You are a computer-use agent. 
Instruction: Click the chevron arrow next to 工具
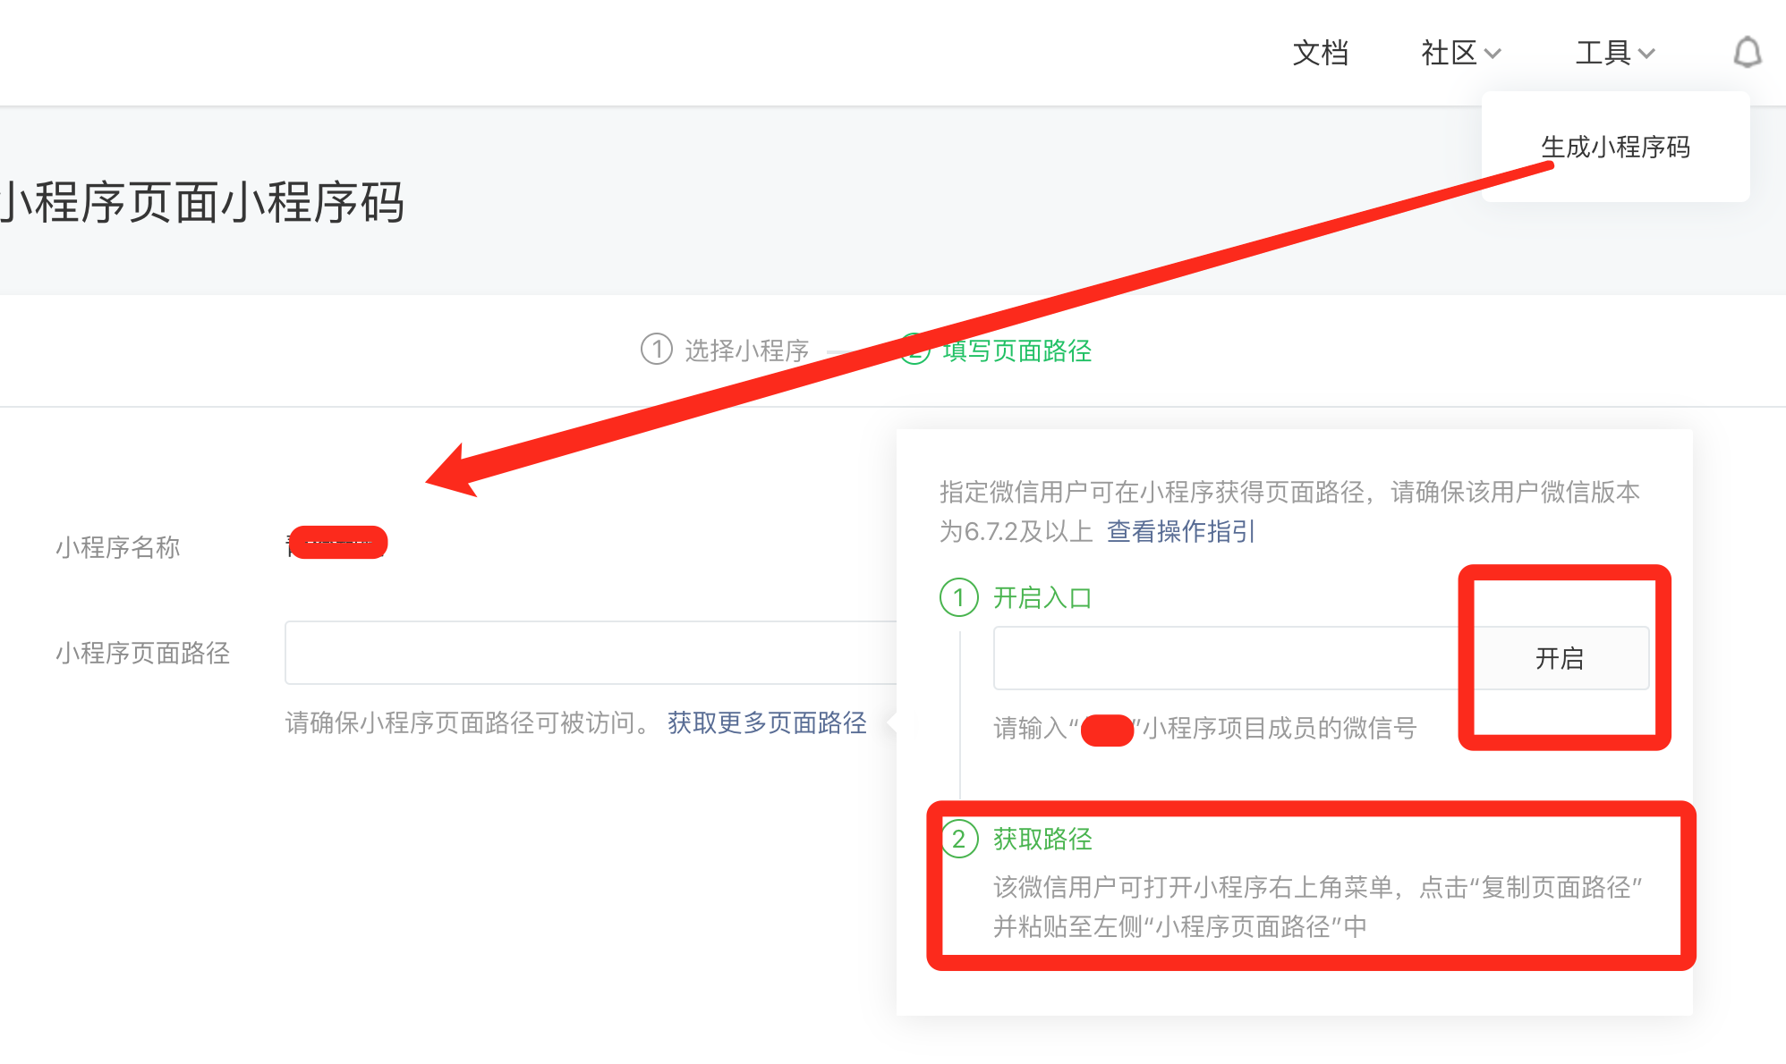[x=1646, y=54]
